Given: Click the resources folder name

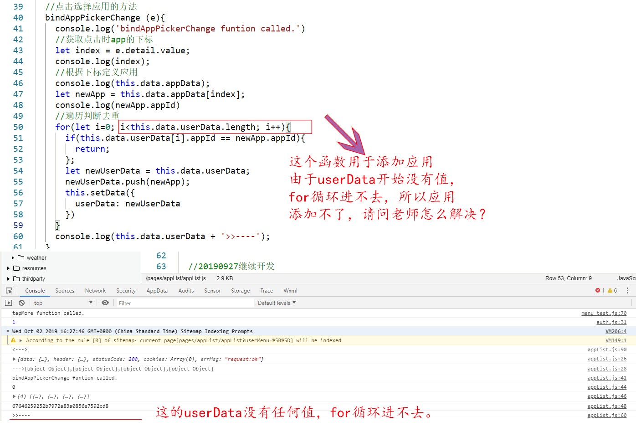Looking at the screenshot, I should pos(34,268).
